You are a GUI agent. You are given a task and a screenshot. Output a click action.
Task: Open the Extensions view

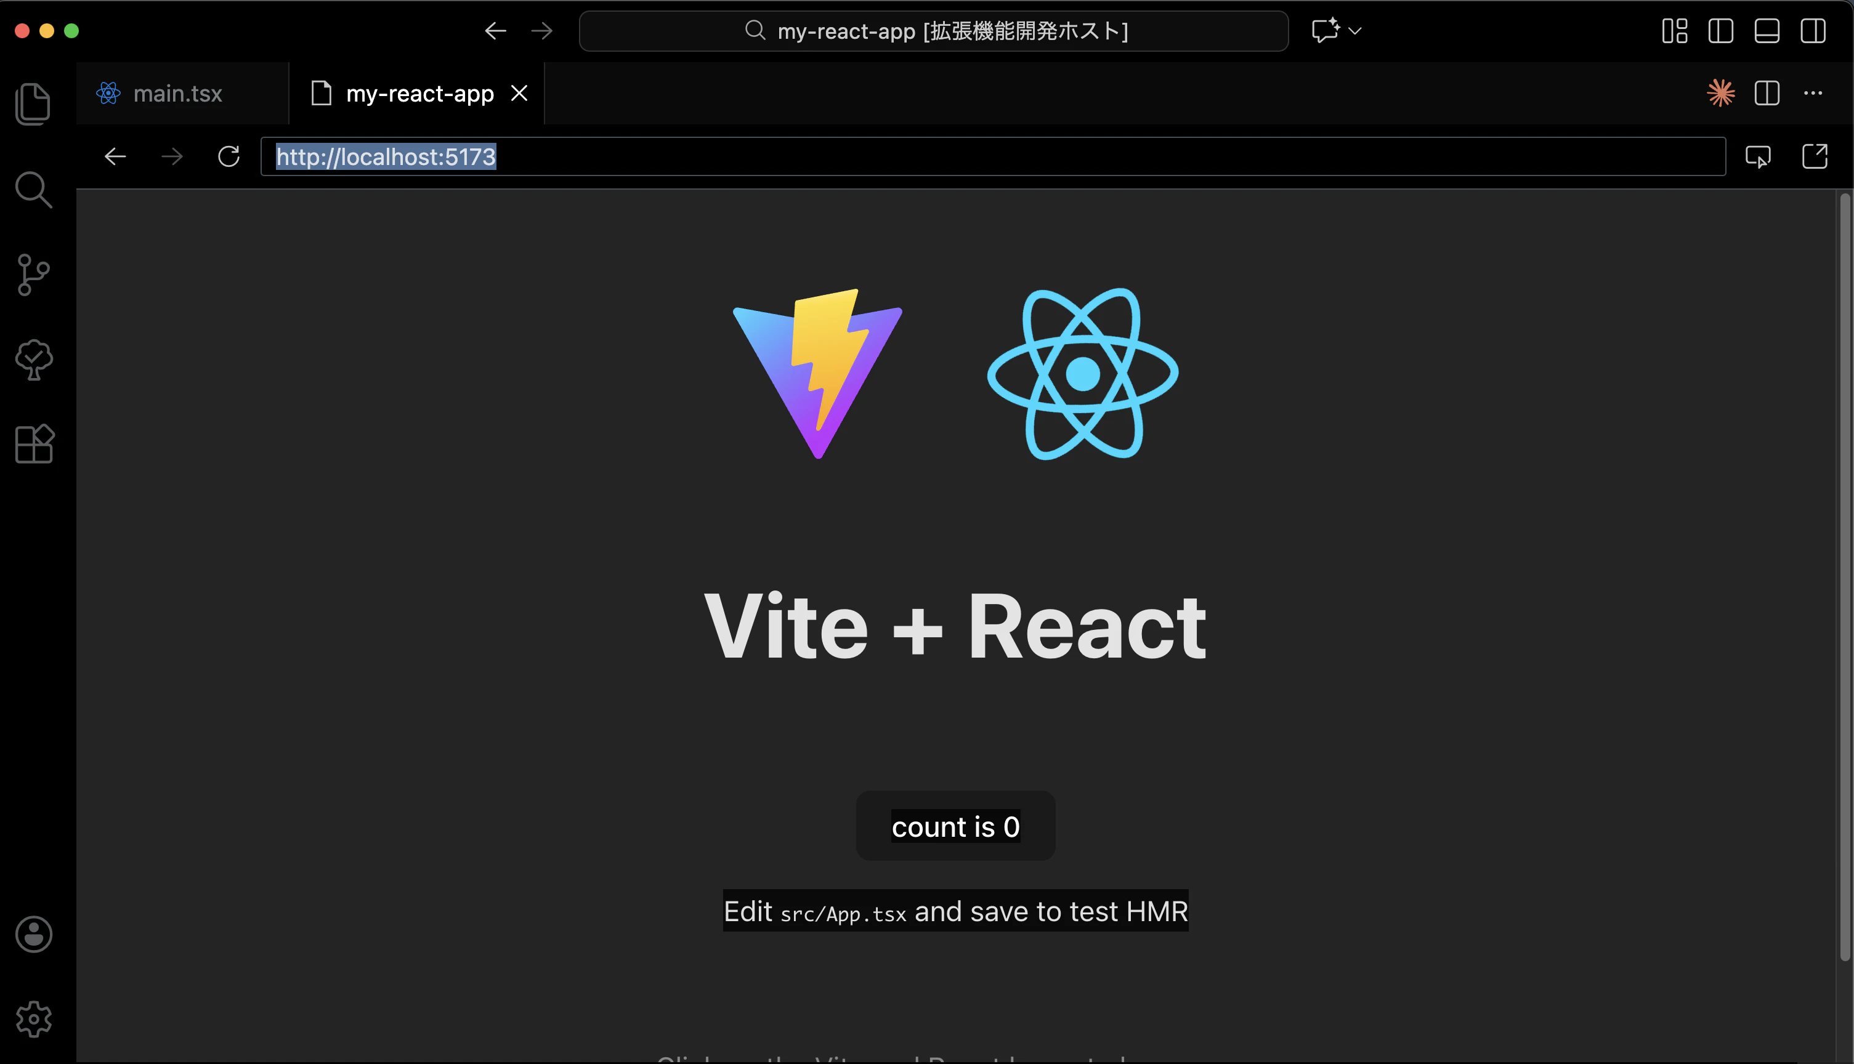coord(34,443)
